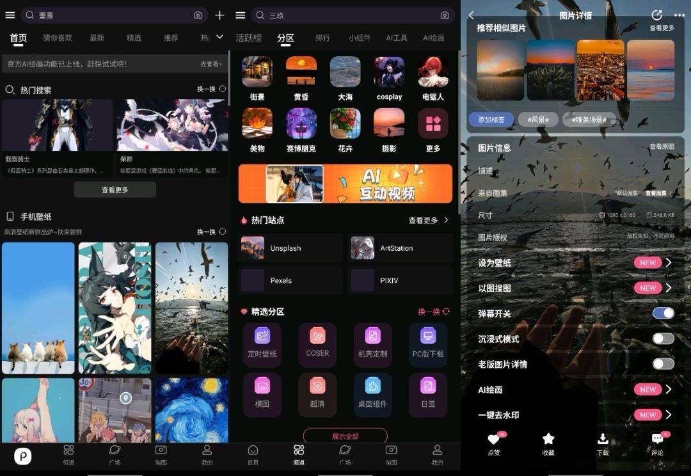Switch to the 小组件 tab

pyautogui.click(x=360, y=38)
